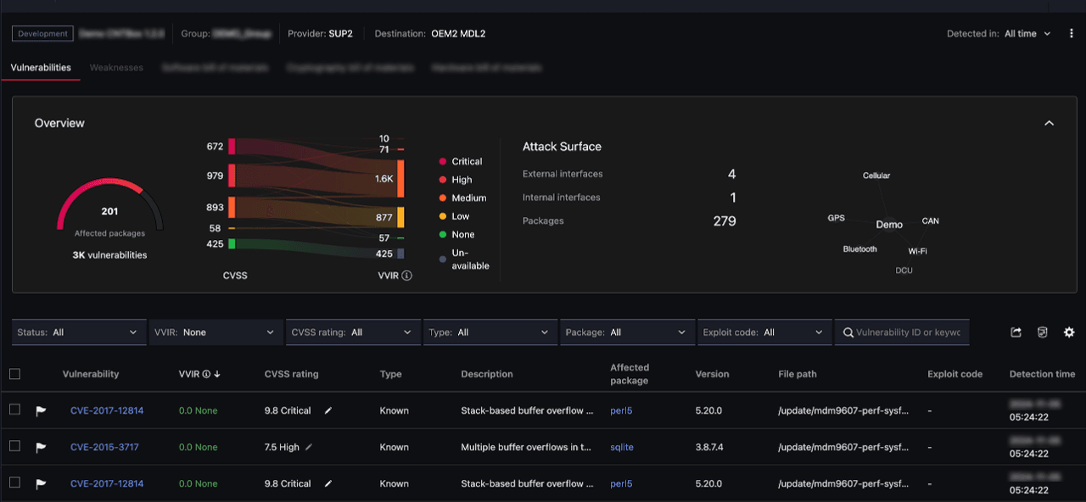Select the Vulnerabilities tab

(41, 68)
